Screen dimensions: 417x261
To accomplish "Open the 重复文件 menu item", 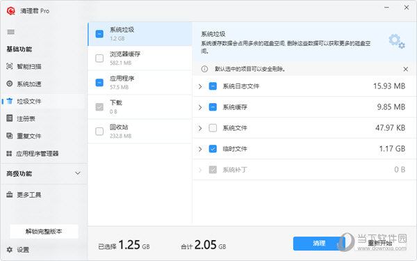I will 43,136.
